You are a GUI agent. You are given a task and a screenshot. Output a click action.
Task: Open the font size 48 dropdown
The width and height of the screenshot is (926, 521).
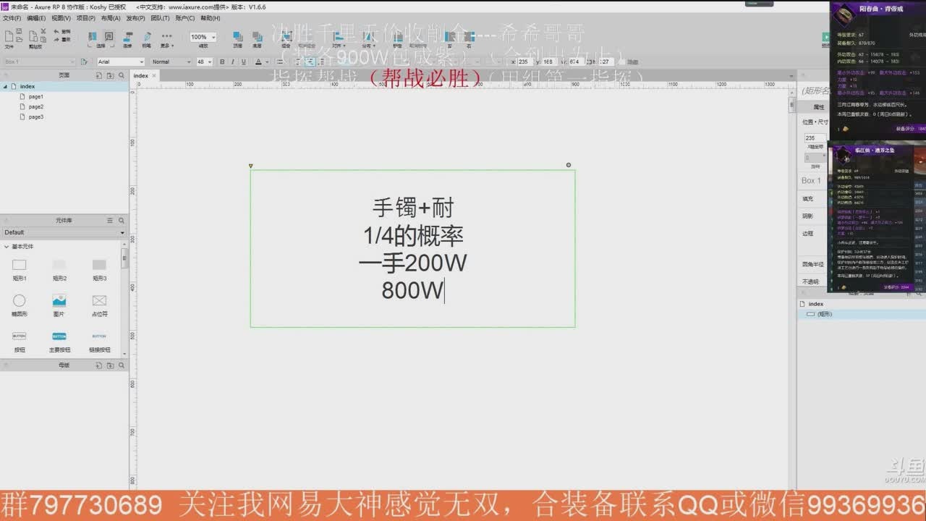(204, 62)
